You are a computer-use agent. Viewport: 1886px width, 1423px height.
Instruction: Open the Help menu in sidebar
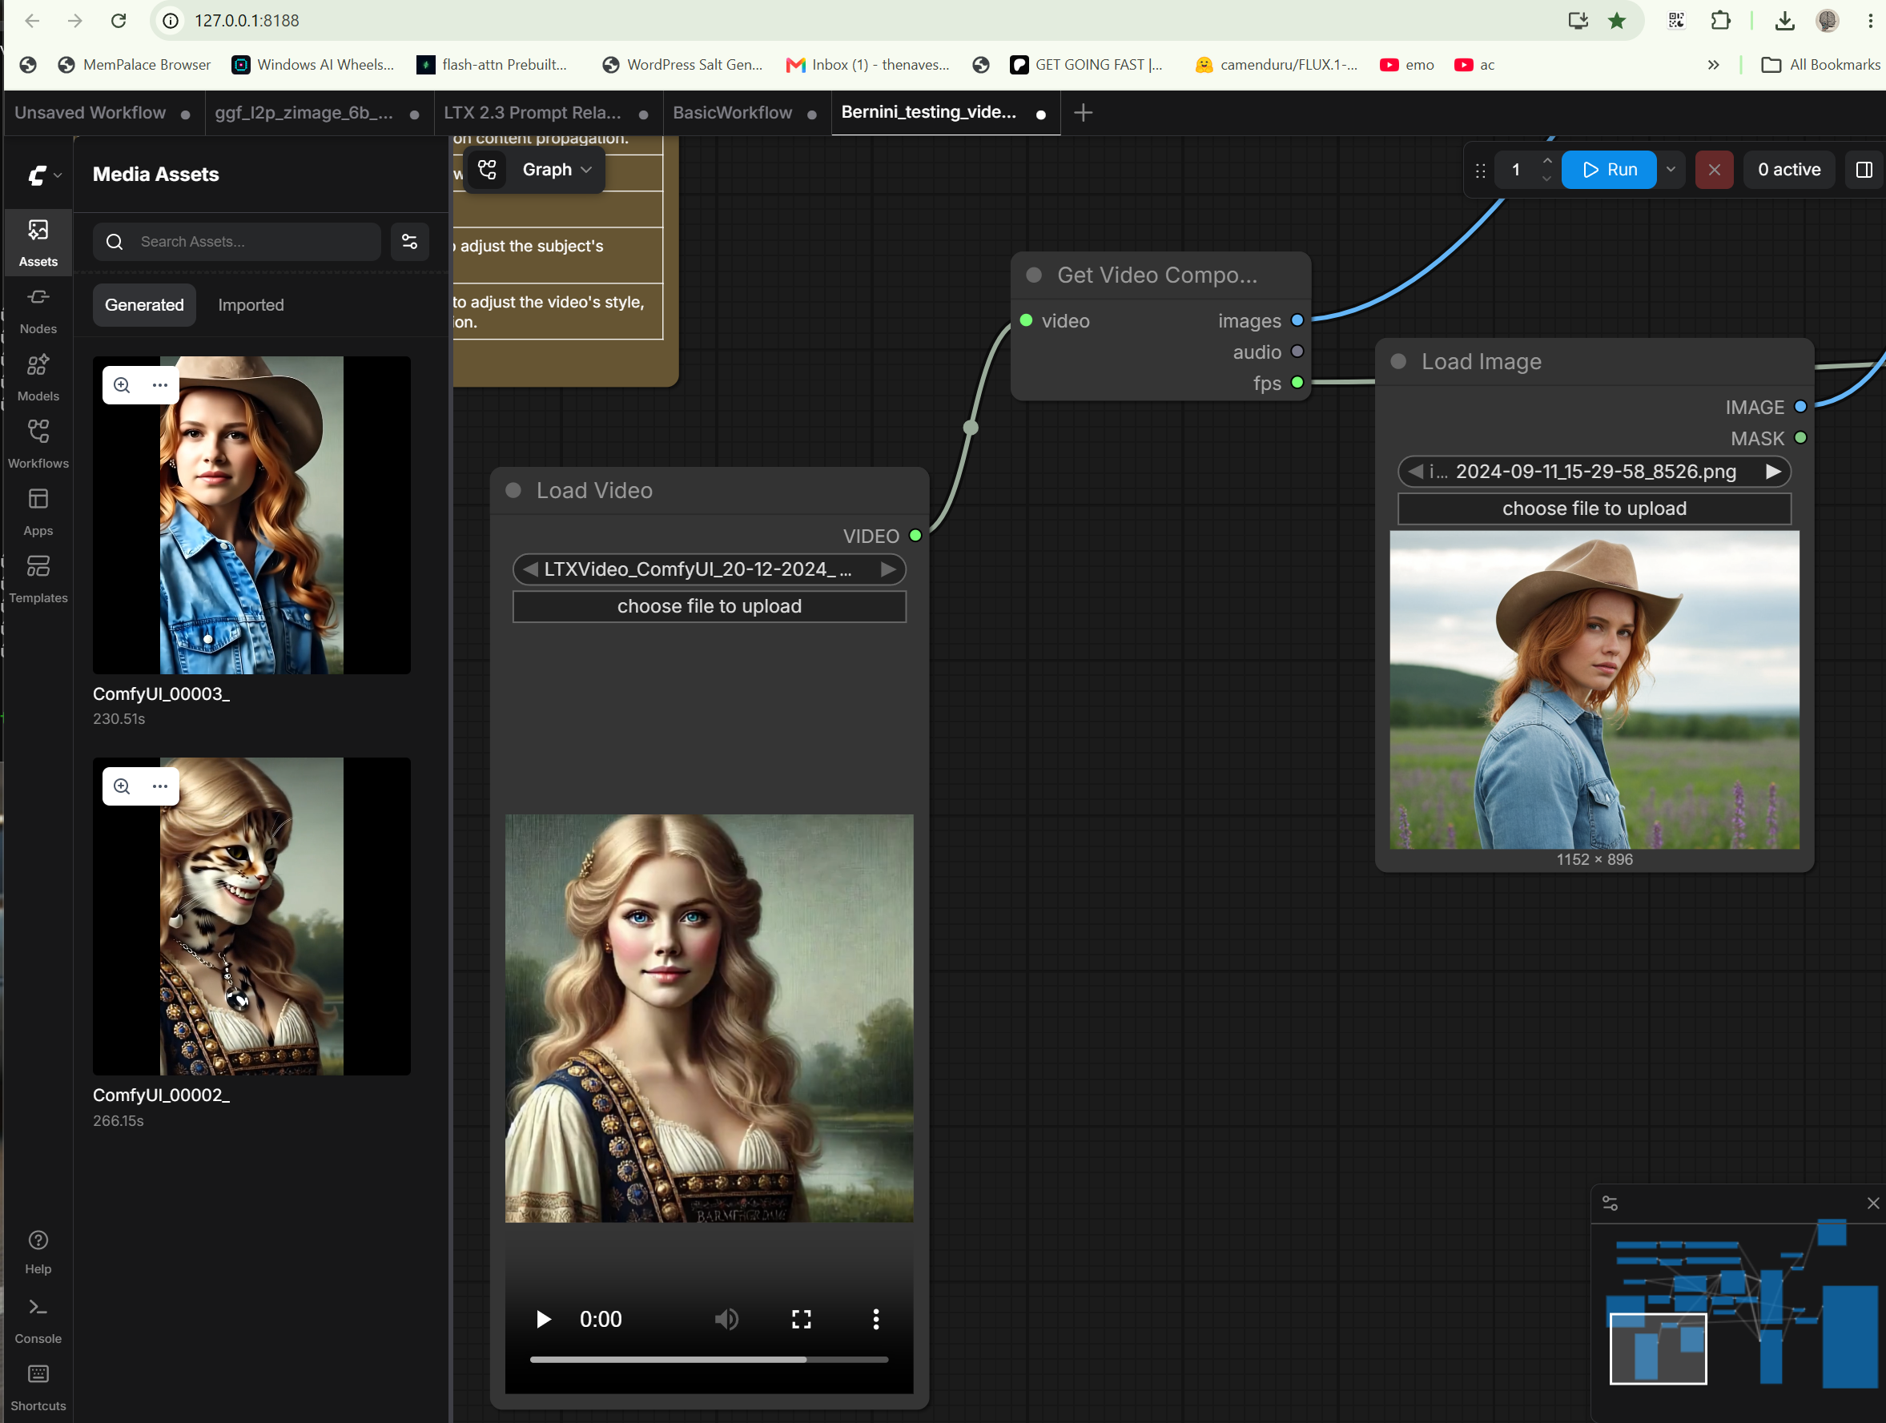pos(38,1252)
